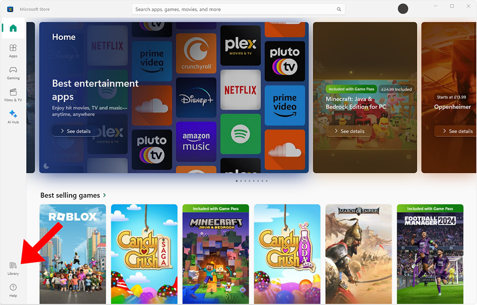
Task: Open the Football Manager 2024 card
Action: pyautogui.click(x=430, y=254)
